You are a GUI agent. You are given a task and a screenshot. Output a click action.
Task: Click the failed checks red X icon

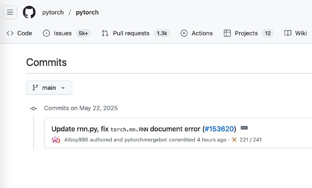pos(234,140)
